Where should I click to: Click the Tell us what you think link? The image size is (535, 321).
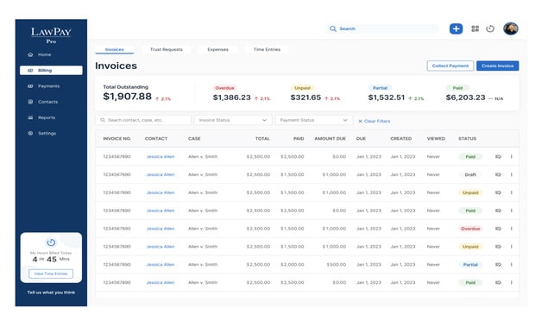(x=51, y=293)
